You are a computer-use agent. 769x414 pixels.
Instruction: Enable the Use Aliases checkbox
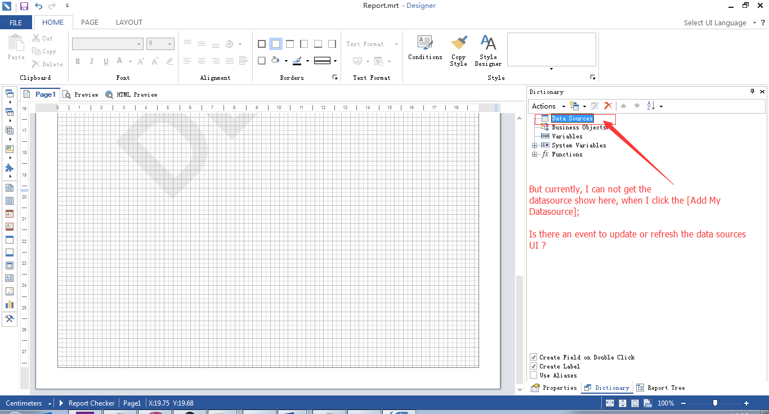click(534, 375)
